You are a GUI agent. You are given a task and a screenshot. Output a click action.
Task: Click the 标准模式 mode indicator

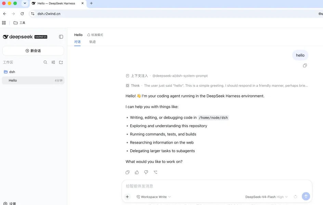95,35
